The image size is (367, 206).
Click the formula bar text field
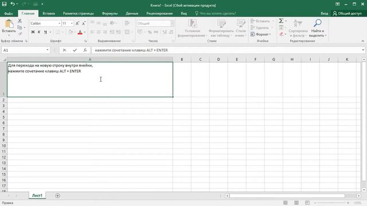click(227, 50)
